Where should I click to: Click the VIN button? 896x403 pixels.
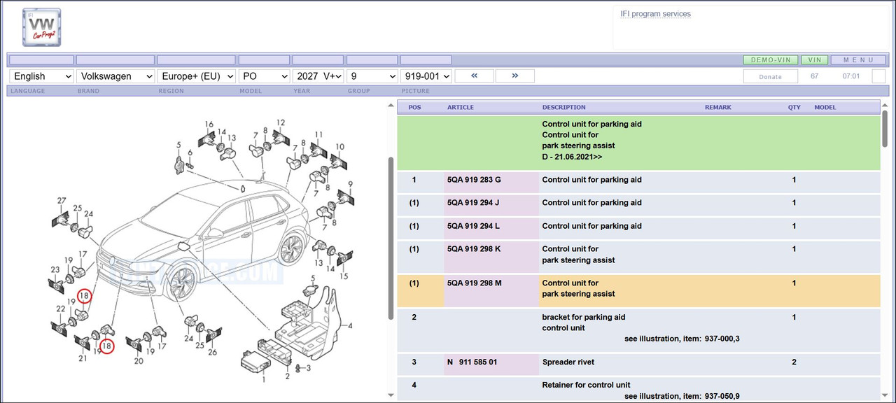coord(814,60)
